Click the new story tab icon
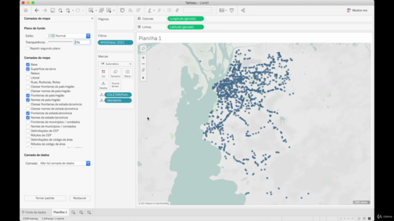The width and height of the screenshot is (394, 221). coord(89,212)
